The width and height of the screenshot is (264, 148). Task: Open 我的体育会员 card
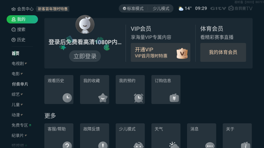pos(223,52)
